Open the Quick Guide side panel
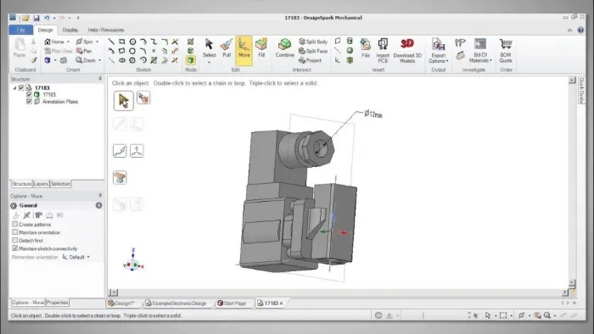Viewport: 594px width, 334px height. pos(581,90)
